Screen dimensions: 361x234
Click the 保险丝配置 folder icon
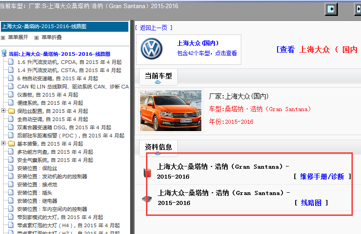[x=11, y=111]
